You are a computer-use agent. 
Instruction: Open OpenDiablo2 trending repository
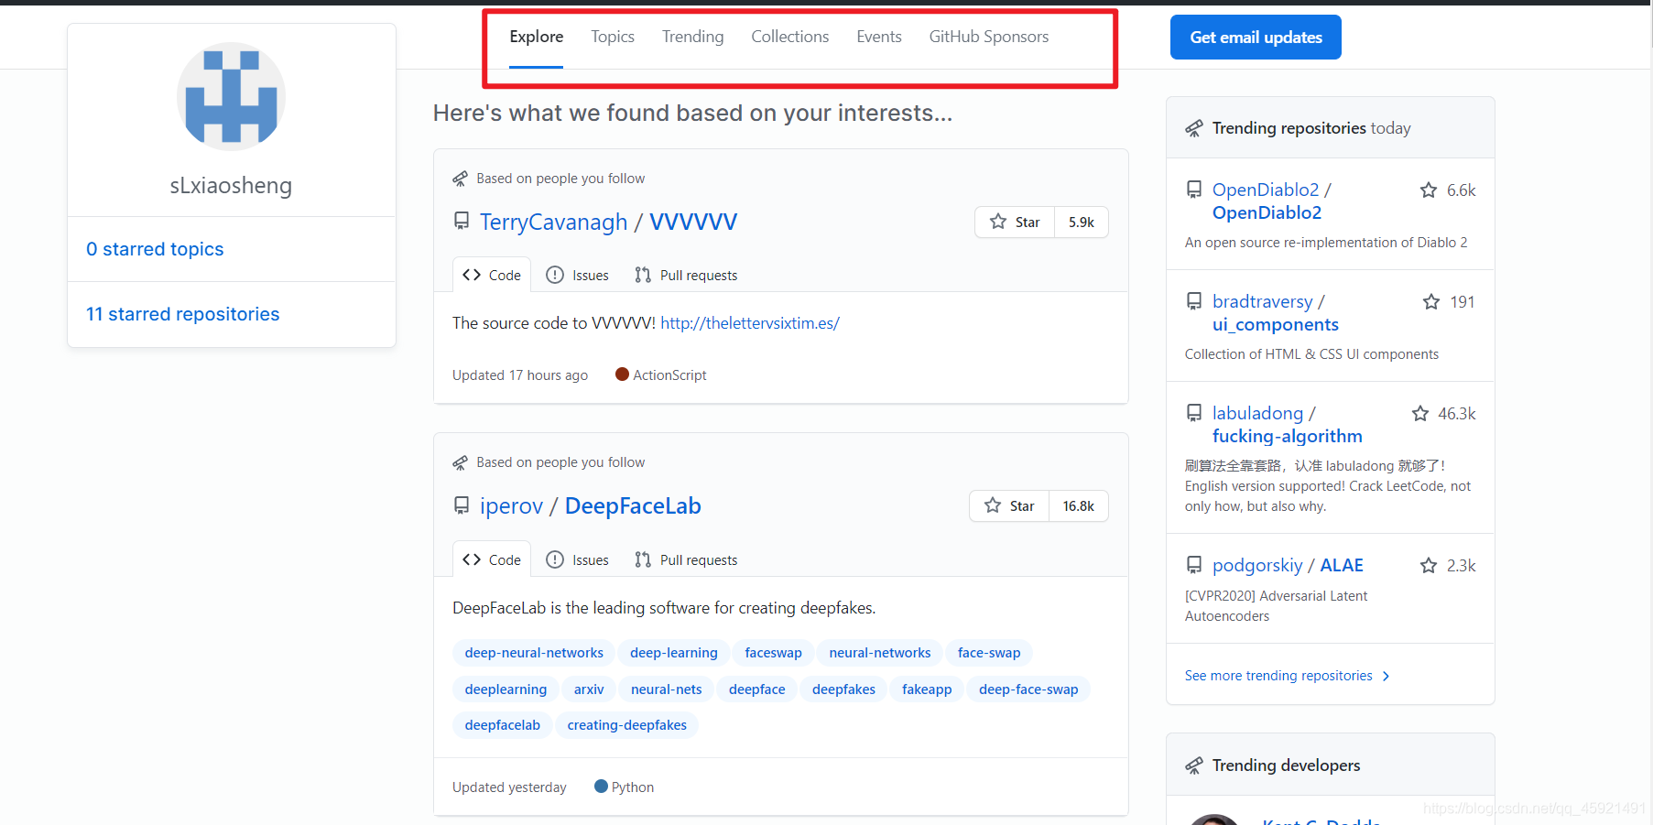point(1271,201)
